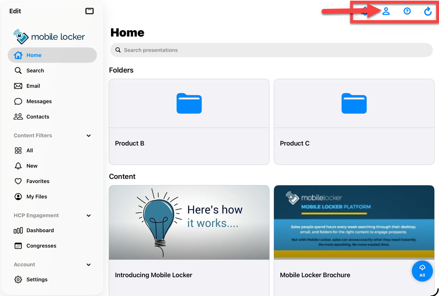Click the bar chart Dashboard icon
This screenshot has height=296, width=439.
click(18, 230)
